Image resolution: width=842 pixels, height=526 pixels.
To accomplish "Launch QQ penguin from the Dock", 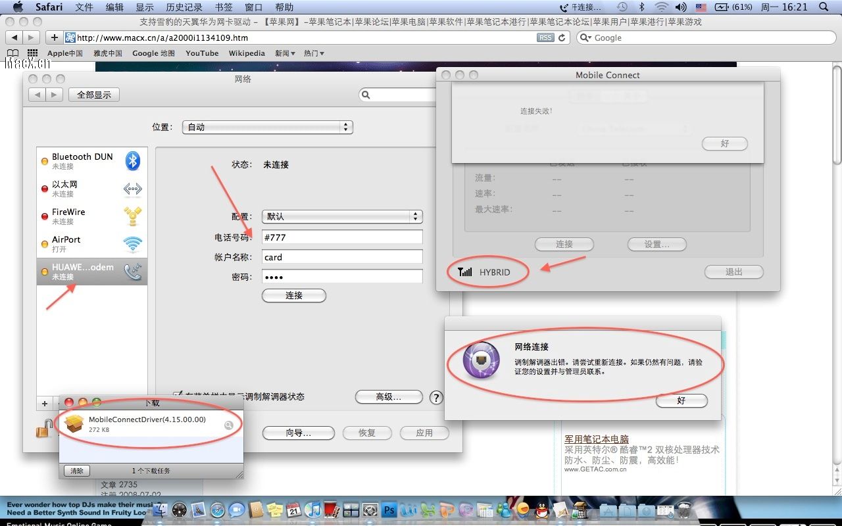I will pos(541,510).
